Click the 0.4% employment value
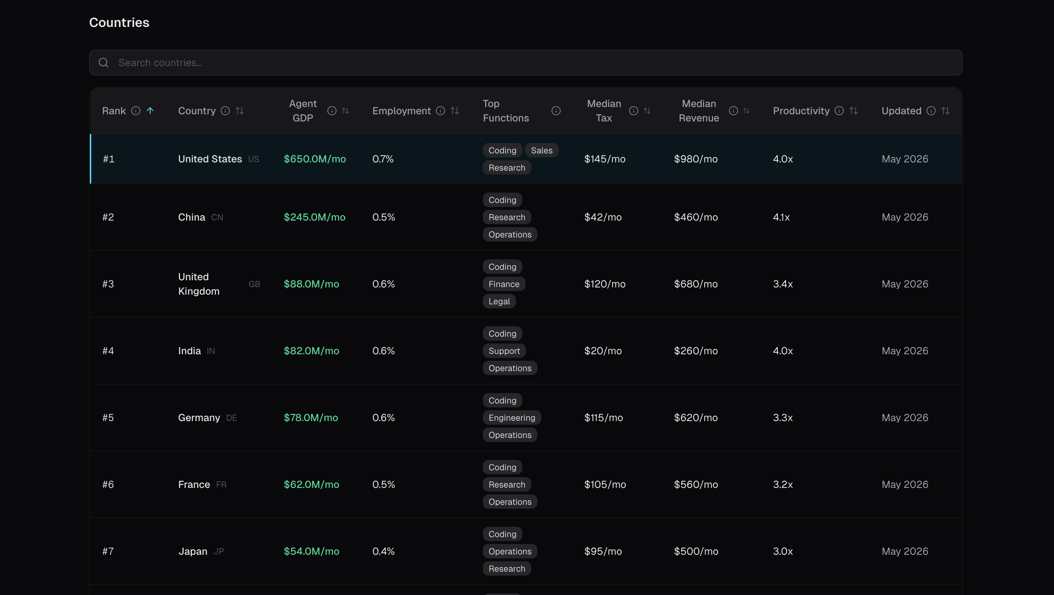 tap(383, 551)
